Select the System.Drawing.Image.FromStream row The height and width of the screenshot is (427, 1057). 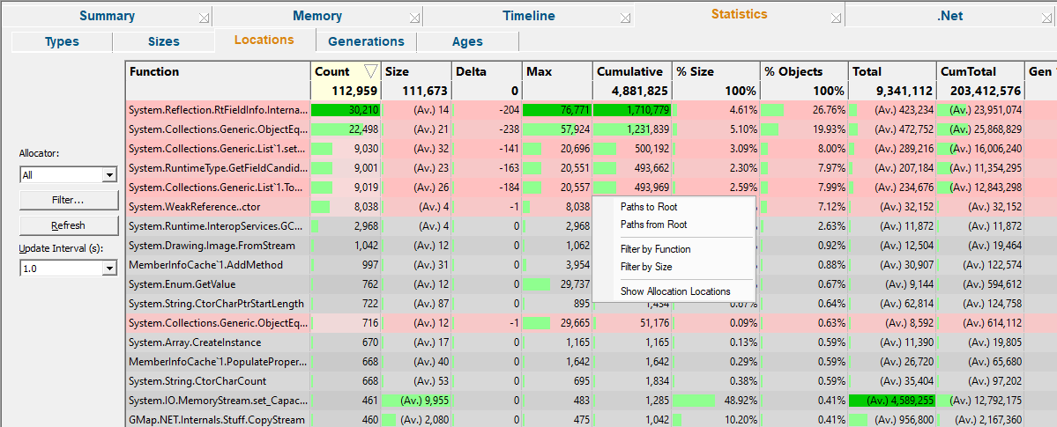592,245
